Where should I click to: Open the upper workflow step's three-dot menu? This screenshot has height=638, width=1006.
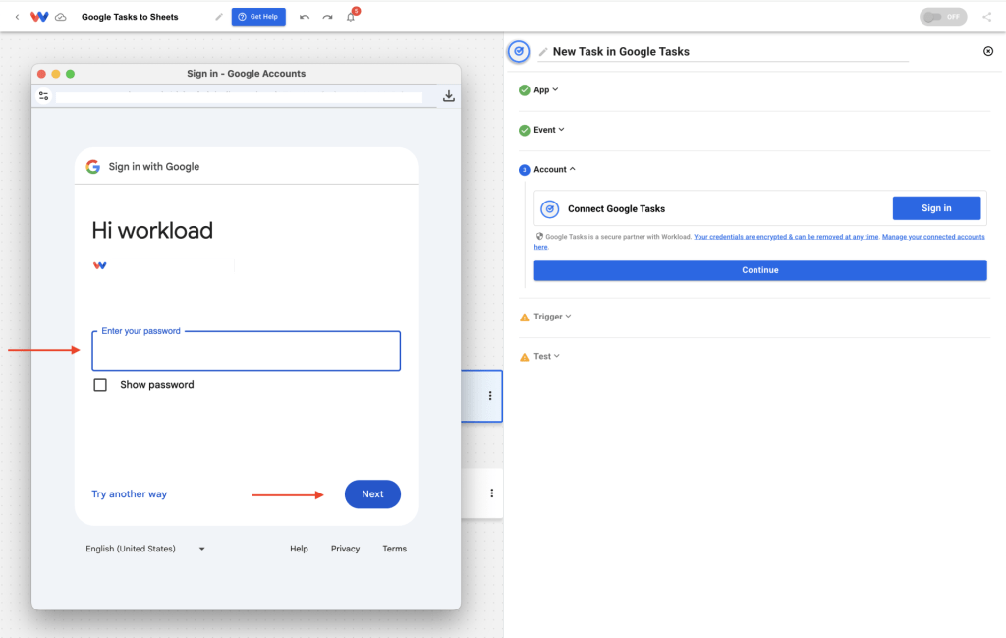click(x=490, y=396)
